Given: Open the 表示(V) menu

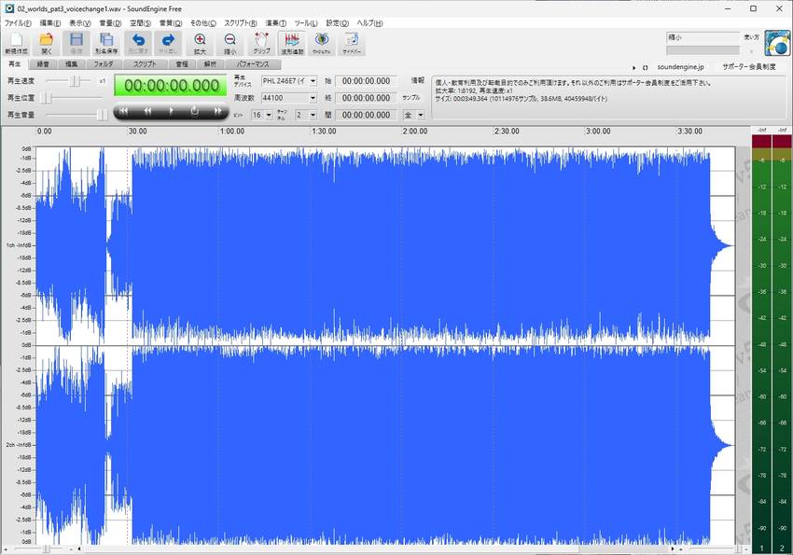Looking at the screenshot, I should (80, 23).
